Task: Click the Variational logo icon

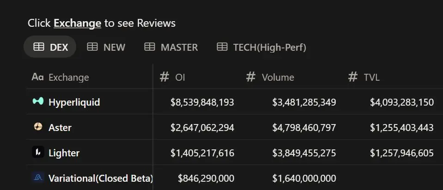Action: coord(38,178)
